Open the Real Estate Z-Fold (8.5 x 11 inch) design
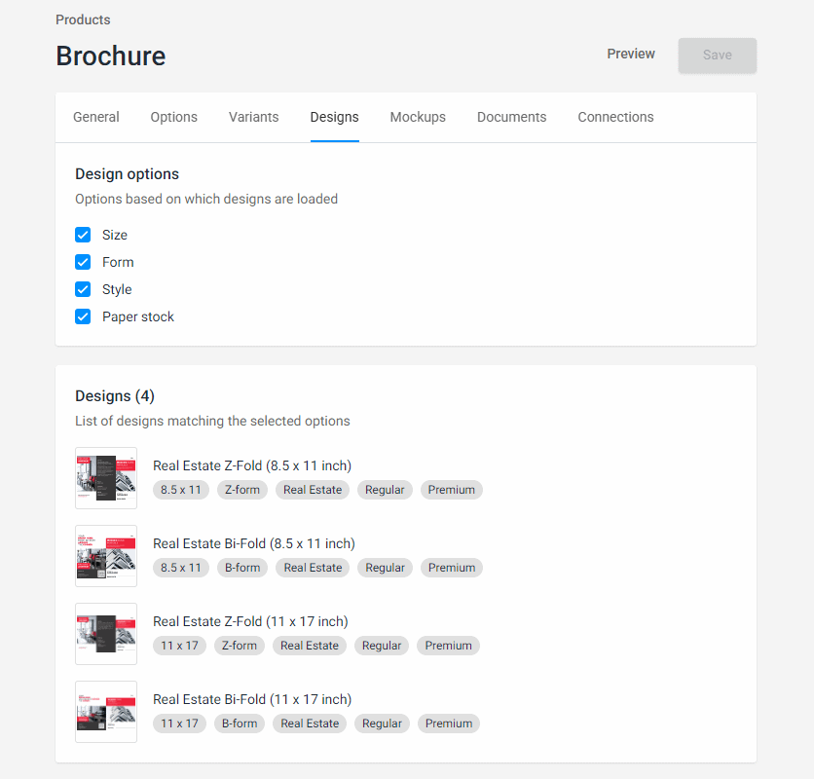The width and height of the screenshot is (814, 779). (251, 465)
